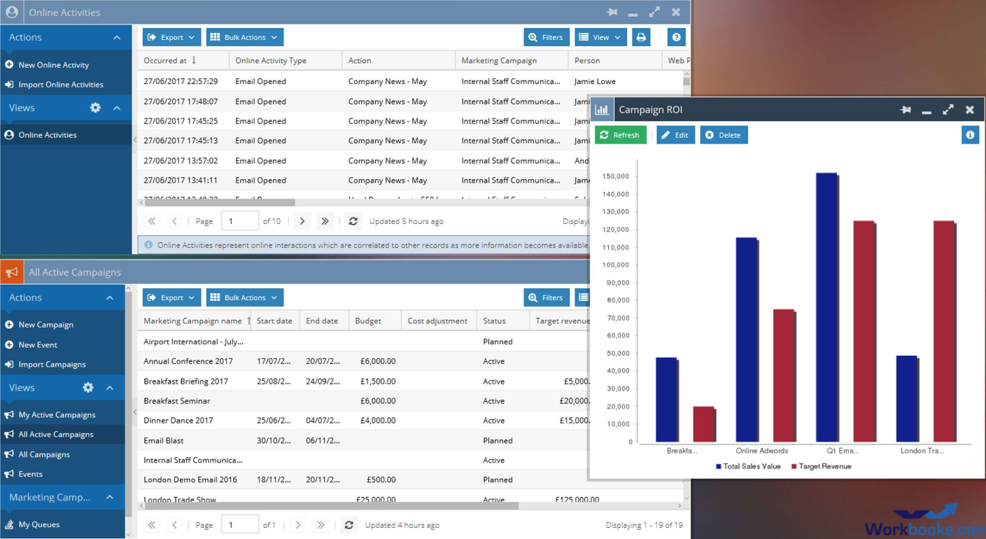
Task: Open My Active Campaigns view
Action: point(57,415)
